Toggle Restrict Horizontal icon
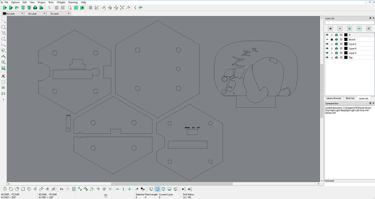 click(117, 189)
